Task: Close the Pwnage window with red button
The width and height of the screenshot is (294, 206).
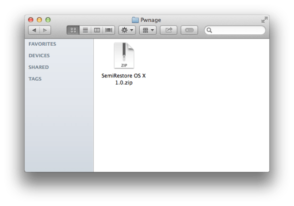Action: tap(31, 20)
